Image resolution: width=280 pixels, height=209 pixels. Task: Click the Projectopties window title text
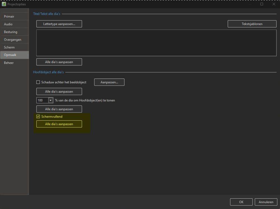pos(17,4)
